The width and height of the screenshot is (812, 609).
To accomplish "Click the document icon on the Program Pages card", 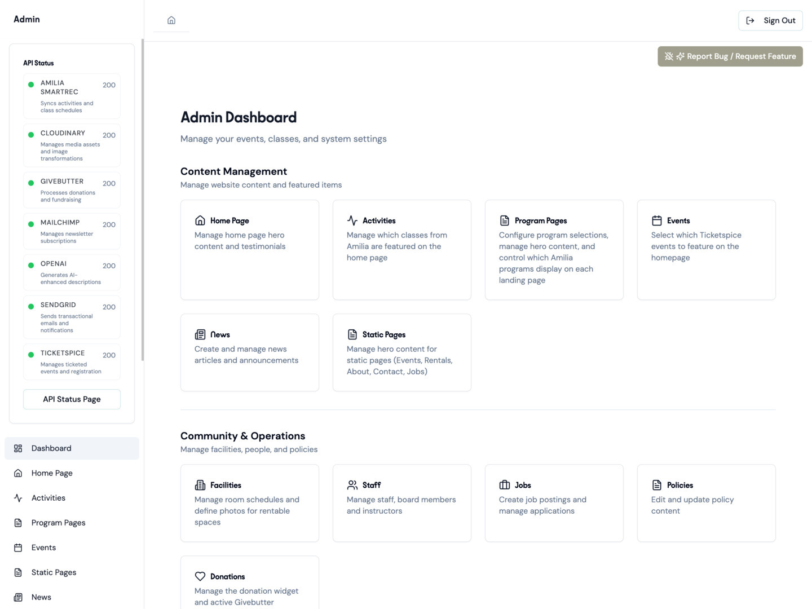I will click(505, 220).
